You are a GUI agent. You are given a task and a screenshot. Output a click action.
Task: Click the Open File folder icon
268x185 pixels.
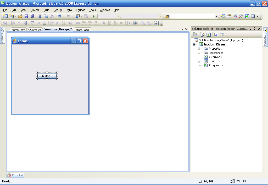(x=20, y=16)
